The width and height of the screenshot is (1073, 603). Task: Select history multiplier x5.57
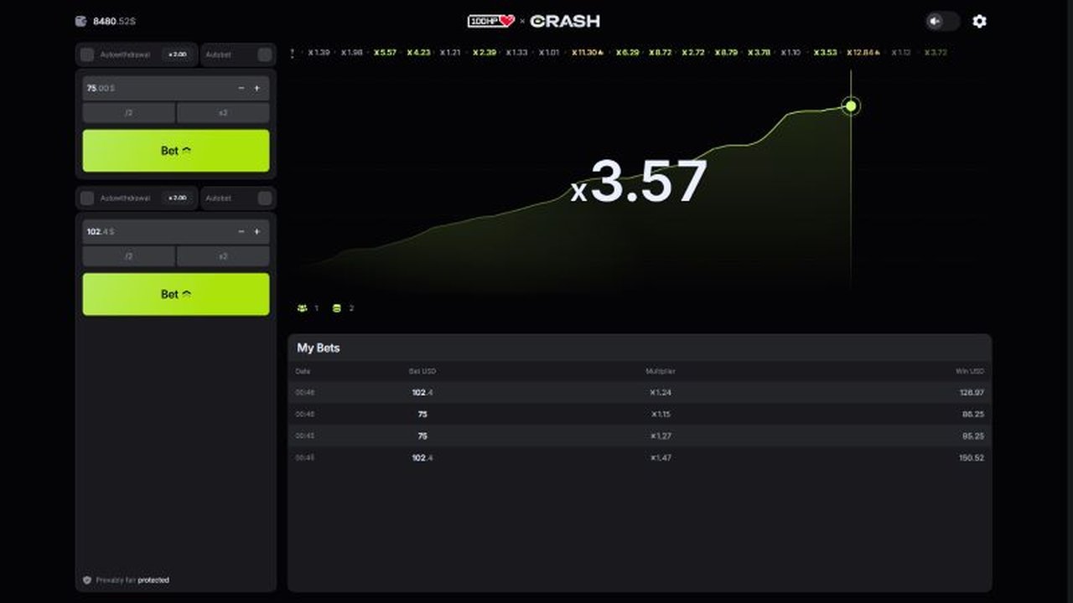385,53
